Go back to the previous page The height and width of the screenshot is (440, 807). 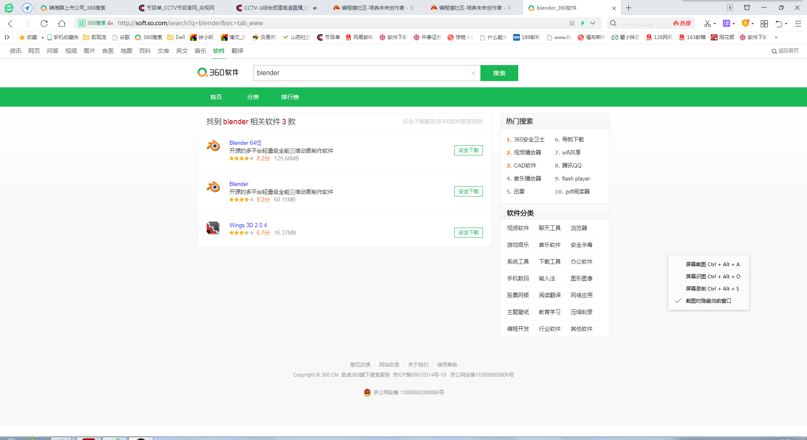(11, 24)
